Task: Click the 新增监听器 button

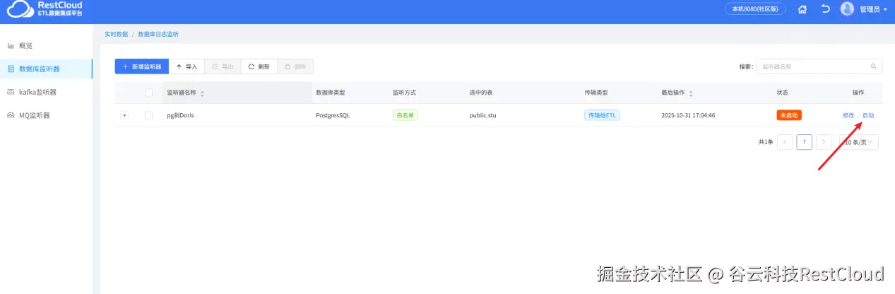Action: pos(142,66)
